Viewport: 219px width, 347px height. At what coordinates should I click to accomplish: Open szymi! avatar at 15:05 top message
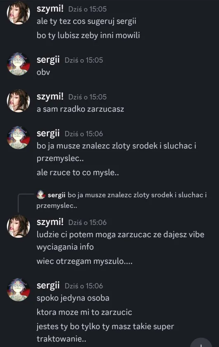19,12
